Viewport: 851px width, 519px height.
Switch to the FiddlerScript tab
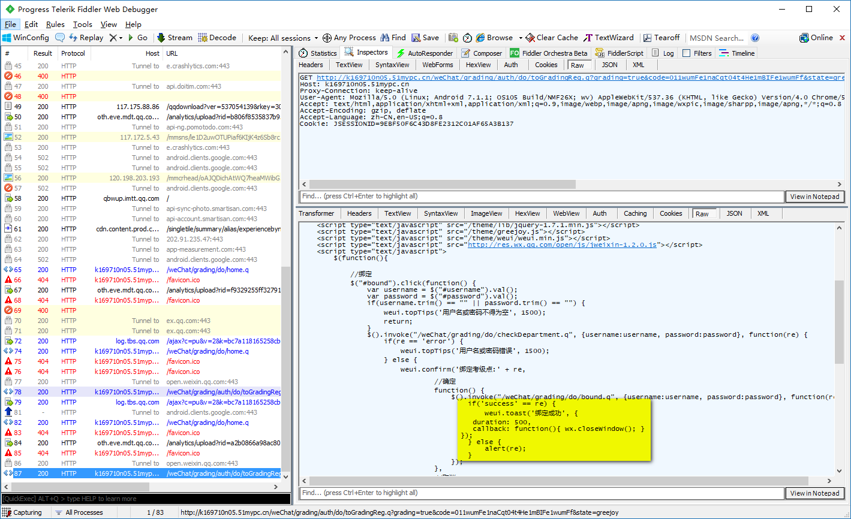(x=620, y=53)
